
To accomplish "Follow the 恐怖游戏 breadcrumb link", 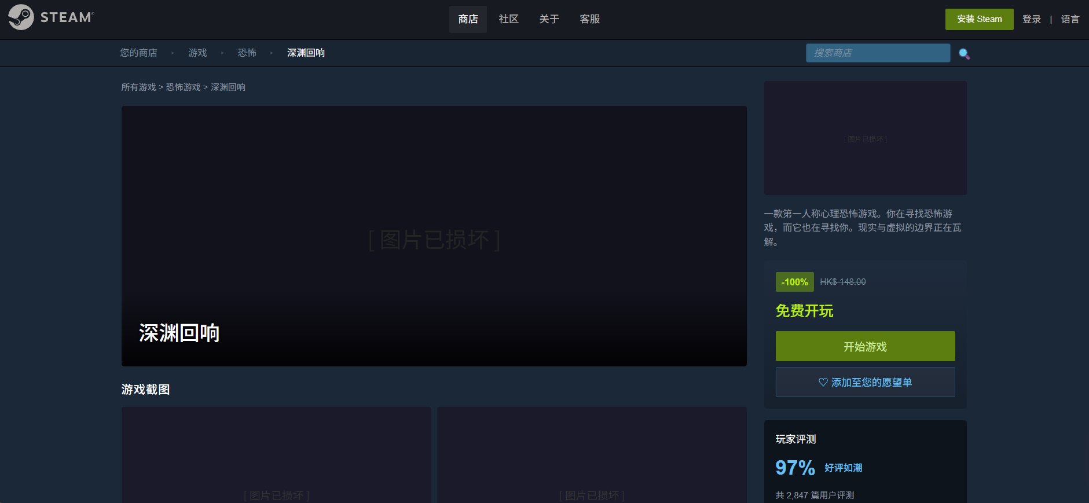I will pyautogui.click(x=183, y=87).
